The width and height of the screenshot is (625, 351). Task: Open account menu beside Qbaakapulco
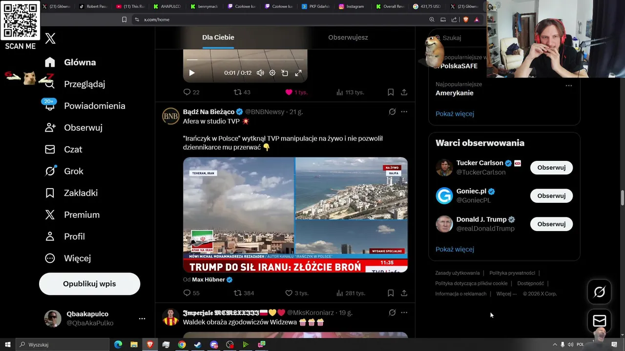tap(142, 318)
